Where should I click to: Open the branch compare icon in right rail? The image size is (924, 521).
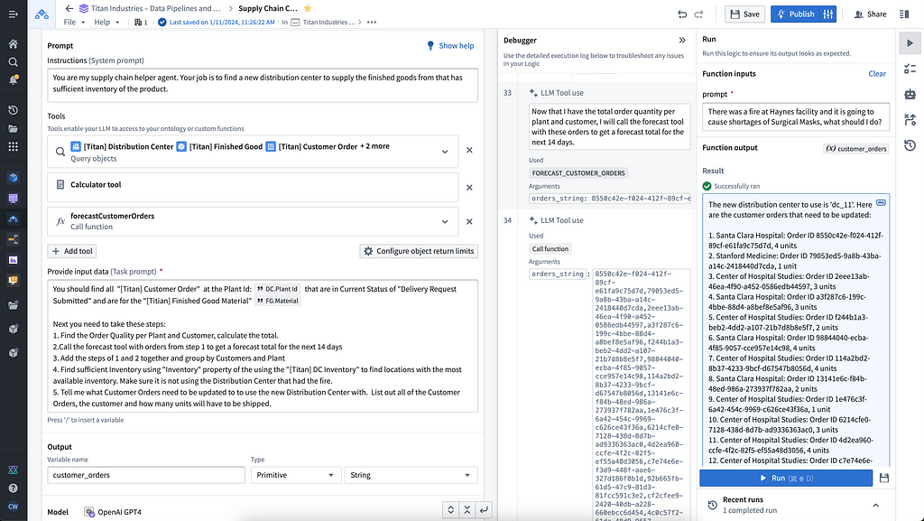910,120
